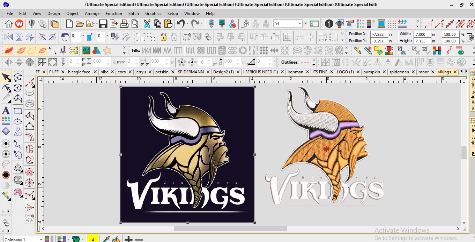Click the copy icon
Screen dimensions: 475x242
157,24
